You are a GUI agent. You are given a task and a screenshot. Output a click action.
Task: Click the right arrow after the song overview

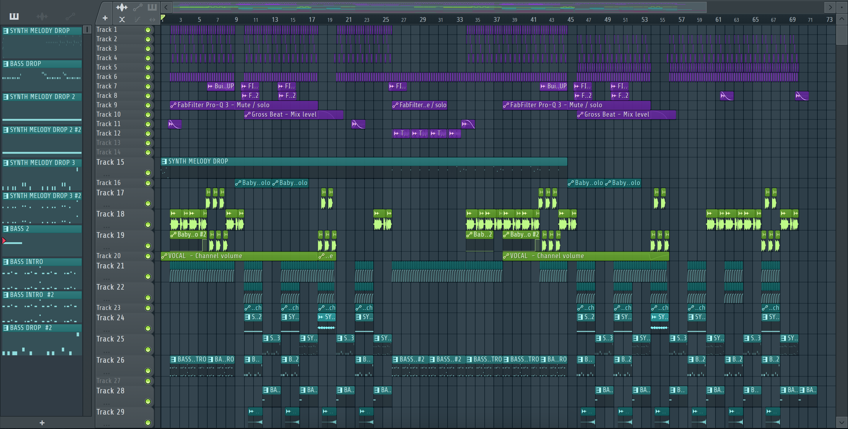pyautogui.click(x=830, y=7)
